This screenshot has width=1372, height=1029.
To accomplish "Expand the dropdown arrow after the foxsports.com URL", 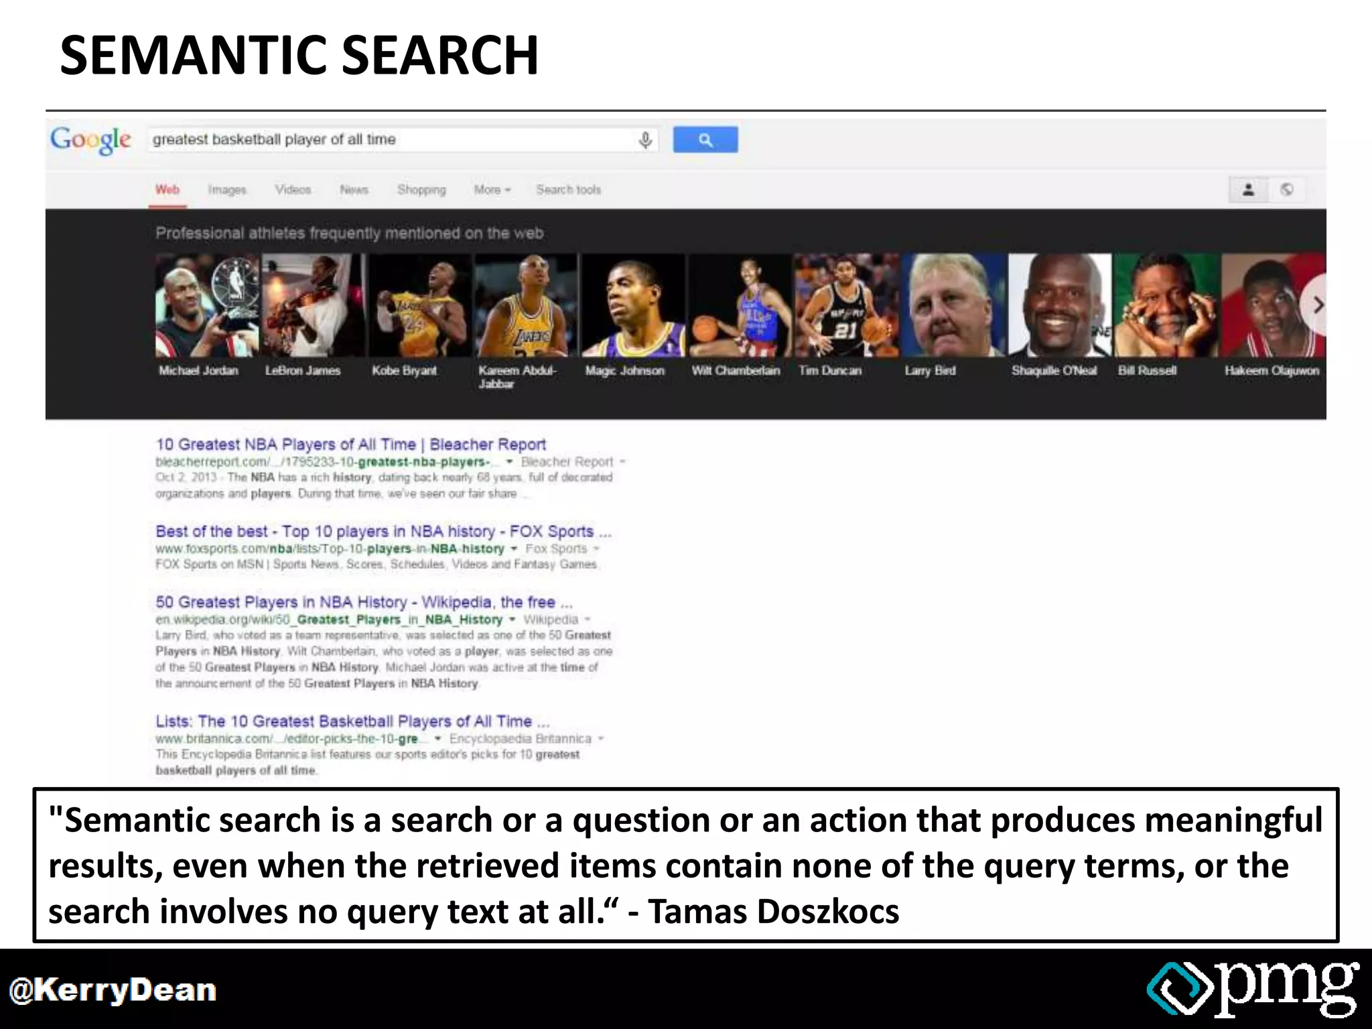I will point(514,549).
